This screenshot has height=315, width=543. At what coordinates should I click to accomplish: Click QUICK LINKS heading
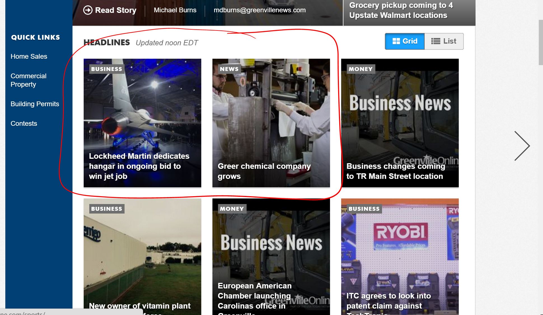coord(36,37)
